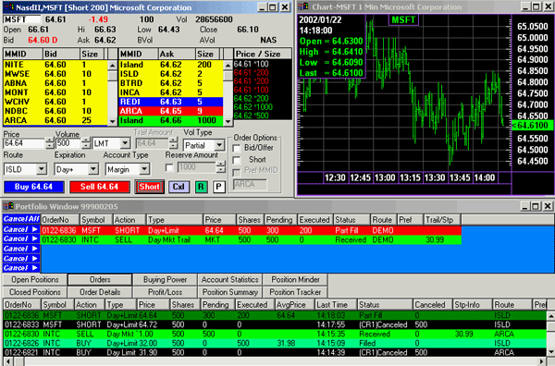555x366 pixels.
Task: Click the Buy 64.64 button
Action: (x=34, y=187)
